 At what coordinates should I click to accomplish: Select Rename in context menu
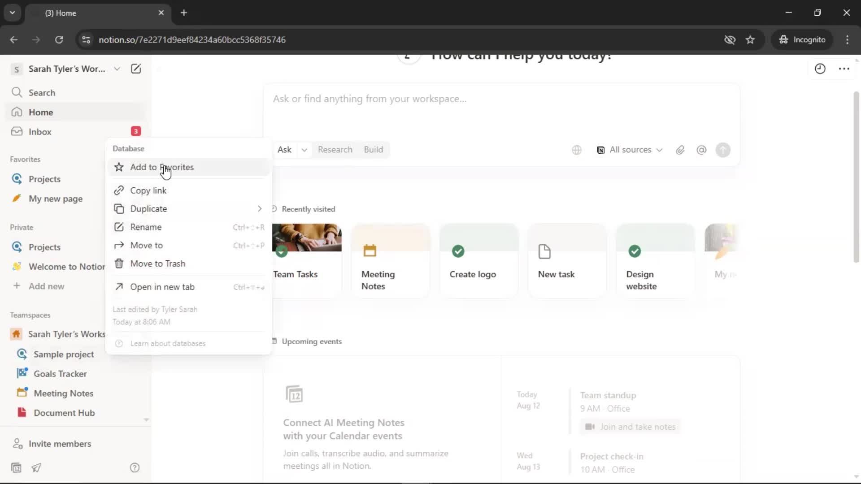click(188, 227)
